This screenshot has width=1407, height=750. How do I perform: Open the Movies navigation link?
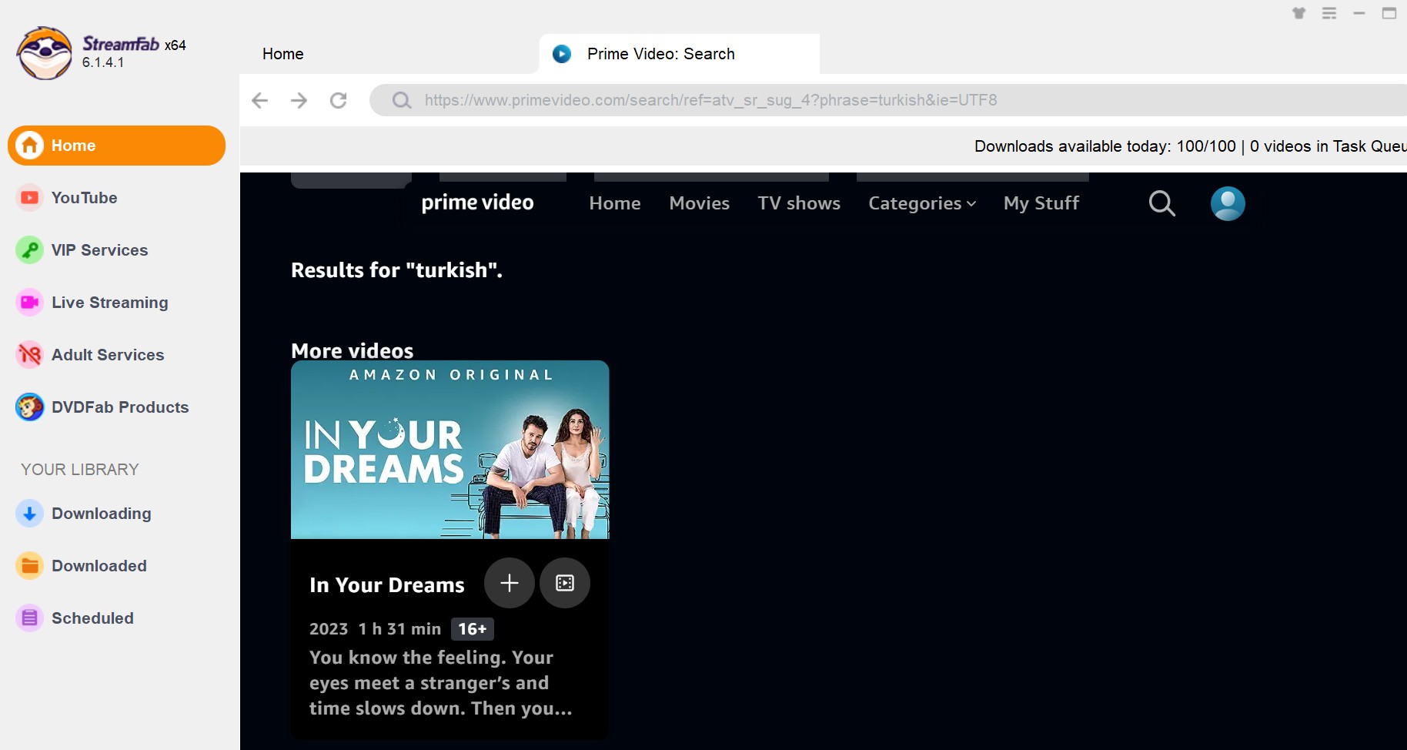click(700, 203)
